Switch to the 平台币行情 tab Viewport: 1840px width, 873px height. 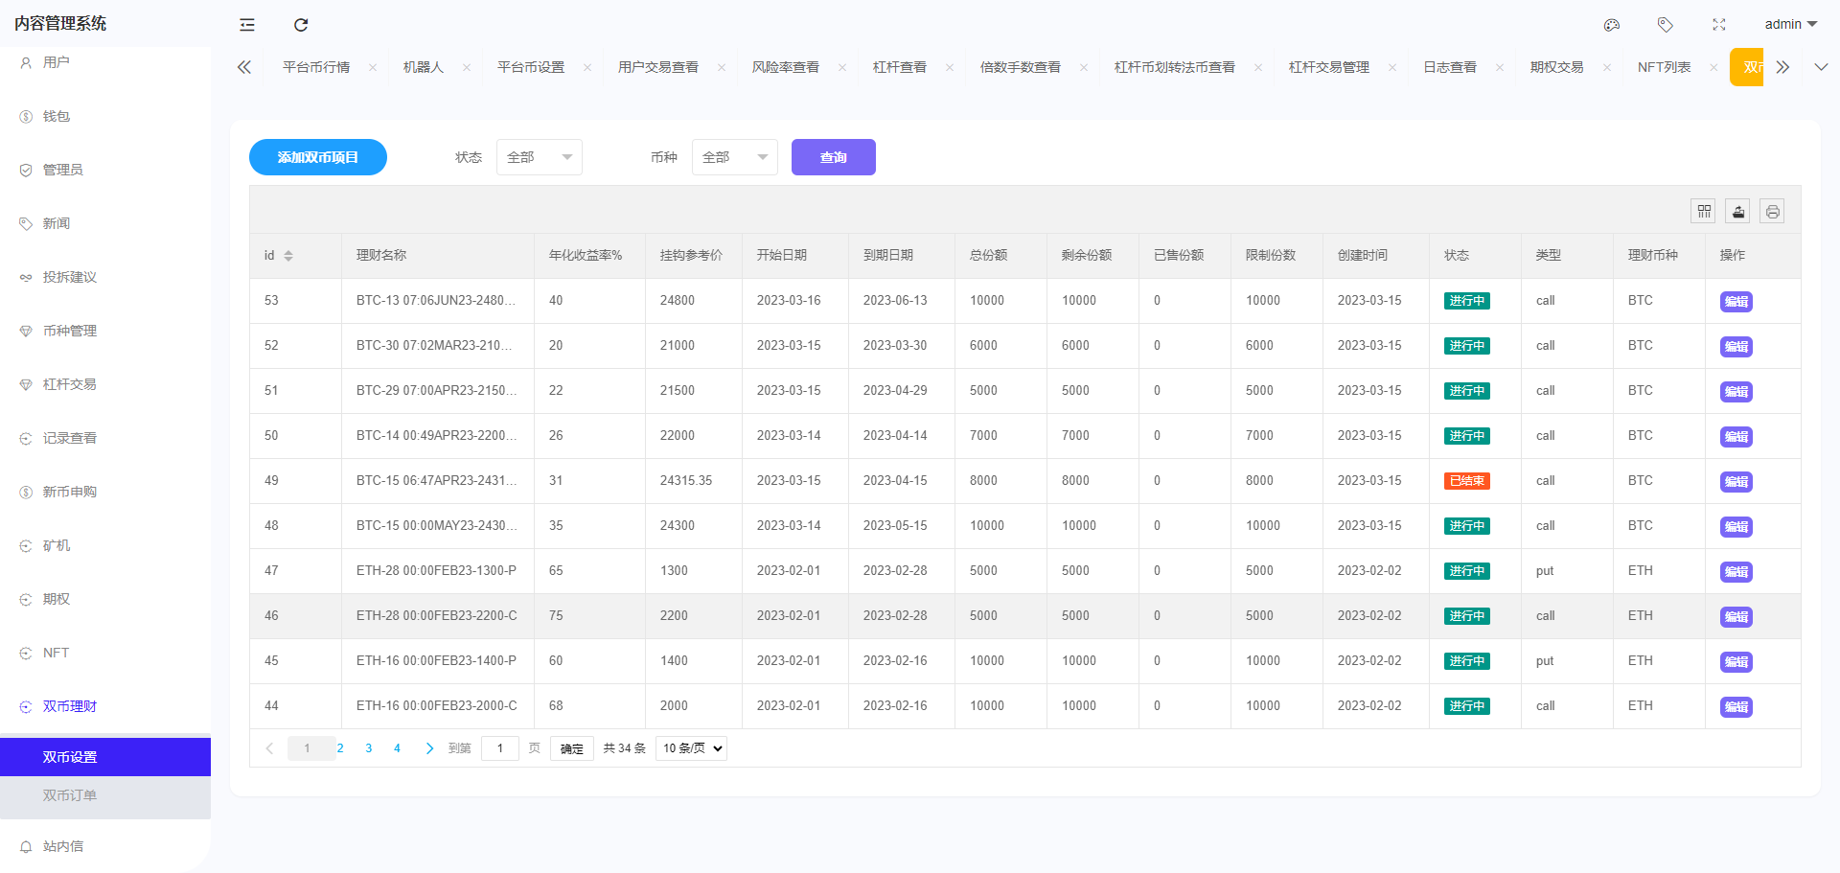(316, 66)
